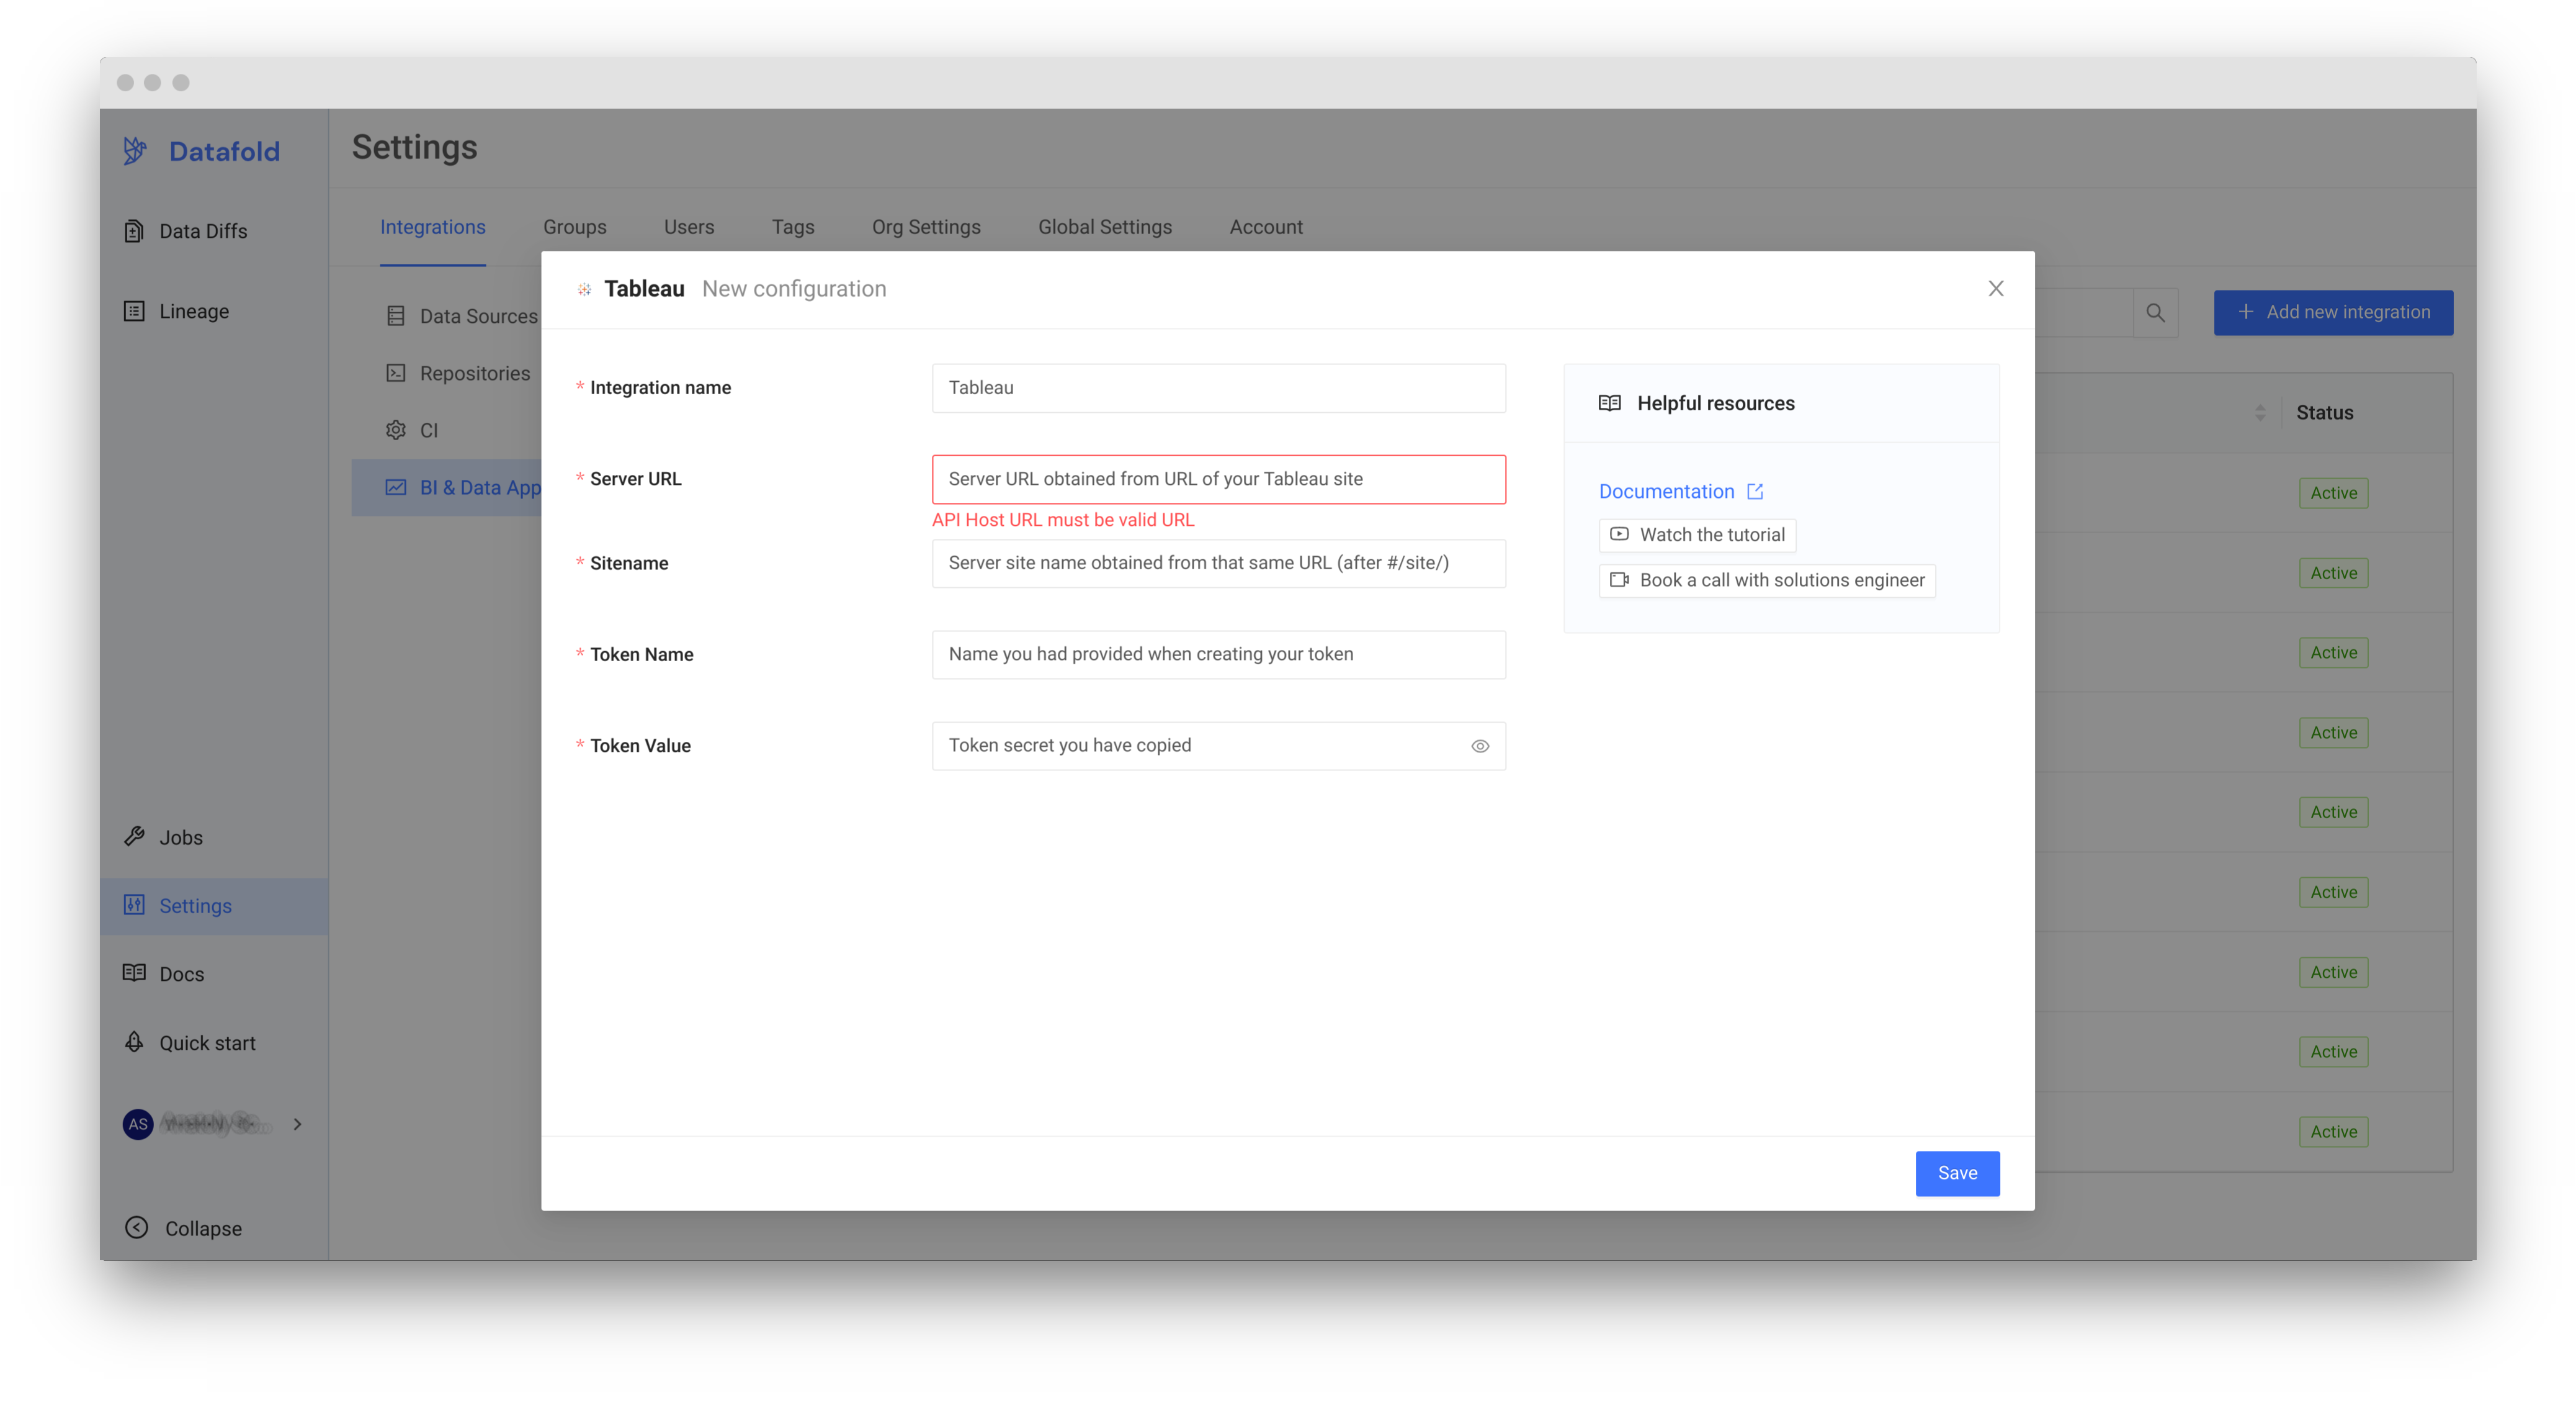2576x1403 pixels.
Task: Sort table using arrows beside Status
Action: pyautogui.click(x=2260, y=412)
